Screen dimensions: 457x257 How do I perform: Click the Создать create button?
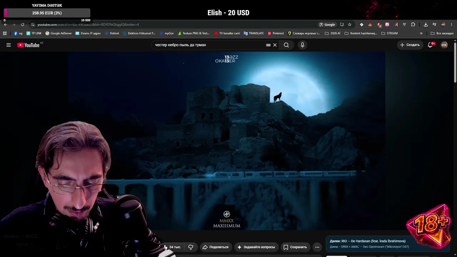[410, 45]
